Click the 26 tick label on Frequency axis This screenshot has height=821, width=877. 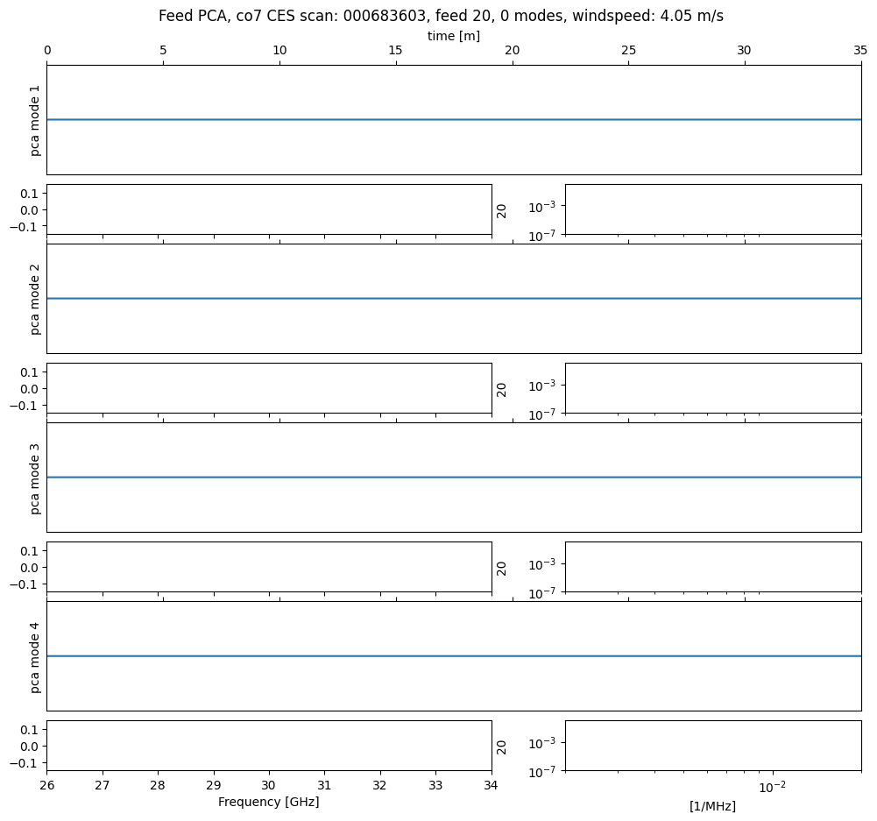47,785
